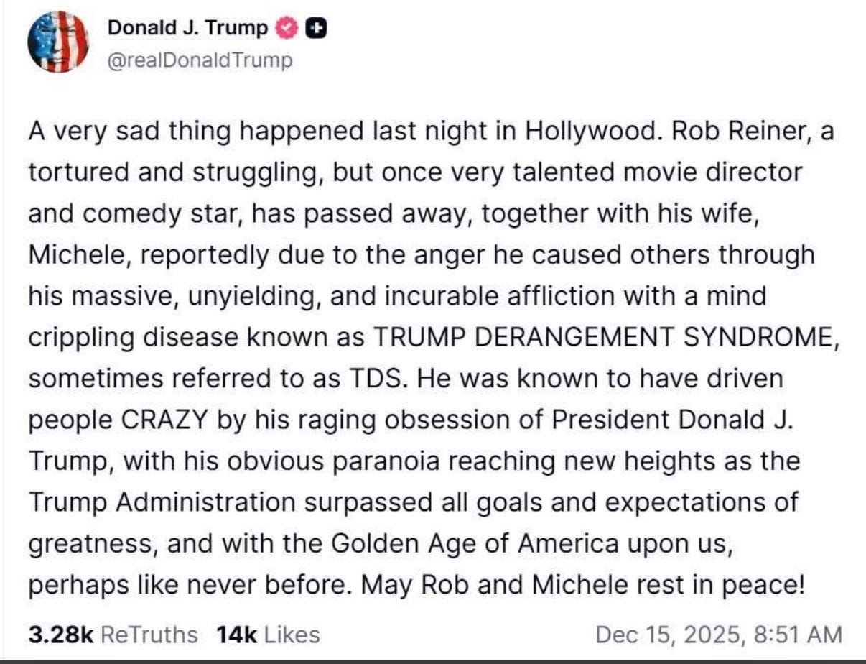Select the verification badge next to the name
The width and height of the screenshot is (866, 664).
(285, 26)
